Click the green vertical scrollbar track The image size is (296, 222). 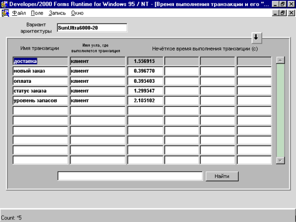[280, 110]
